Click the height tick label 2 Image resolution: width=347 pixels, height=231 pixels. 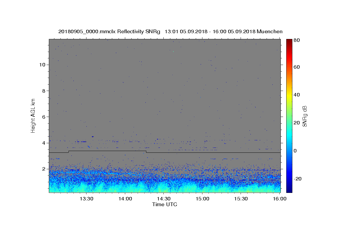[44, 169]
